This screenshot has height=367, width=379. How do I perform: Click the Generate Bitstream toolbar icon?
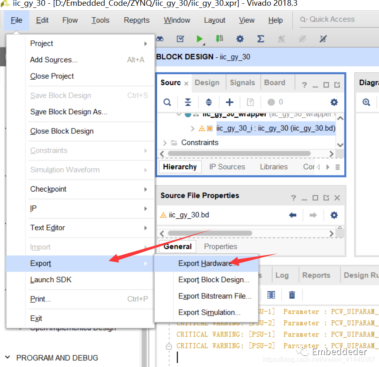pyautogui.click(x=219, y=39)
